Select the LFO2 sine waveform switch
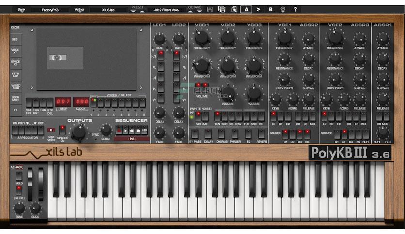The width and height of the screenshot is (405, 234). tap(177, 56)
